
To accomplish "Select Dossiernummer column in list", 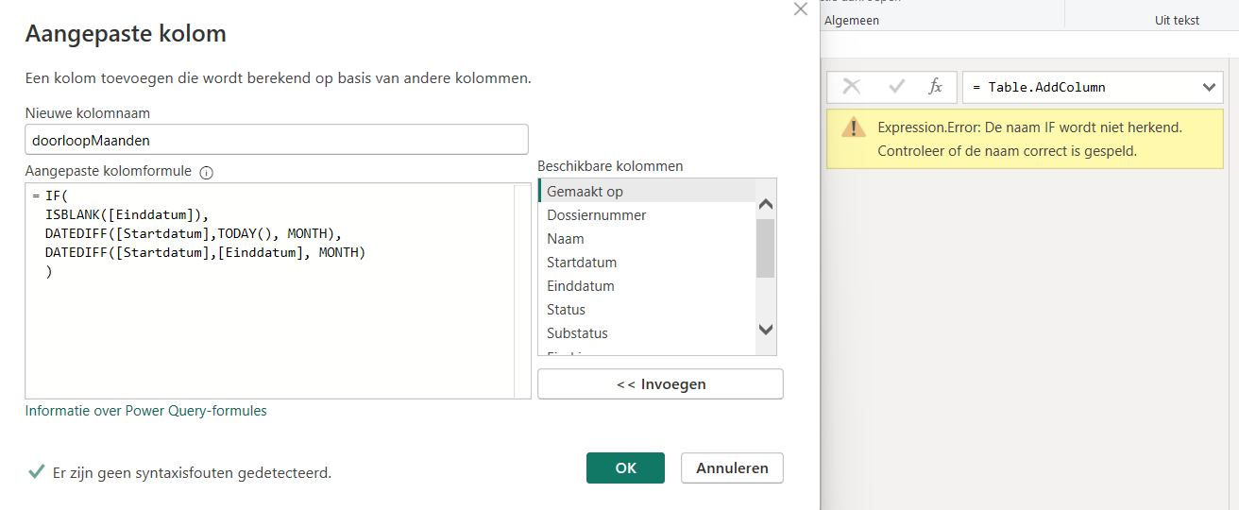I will pyautogui.click(x=647, y=214).
